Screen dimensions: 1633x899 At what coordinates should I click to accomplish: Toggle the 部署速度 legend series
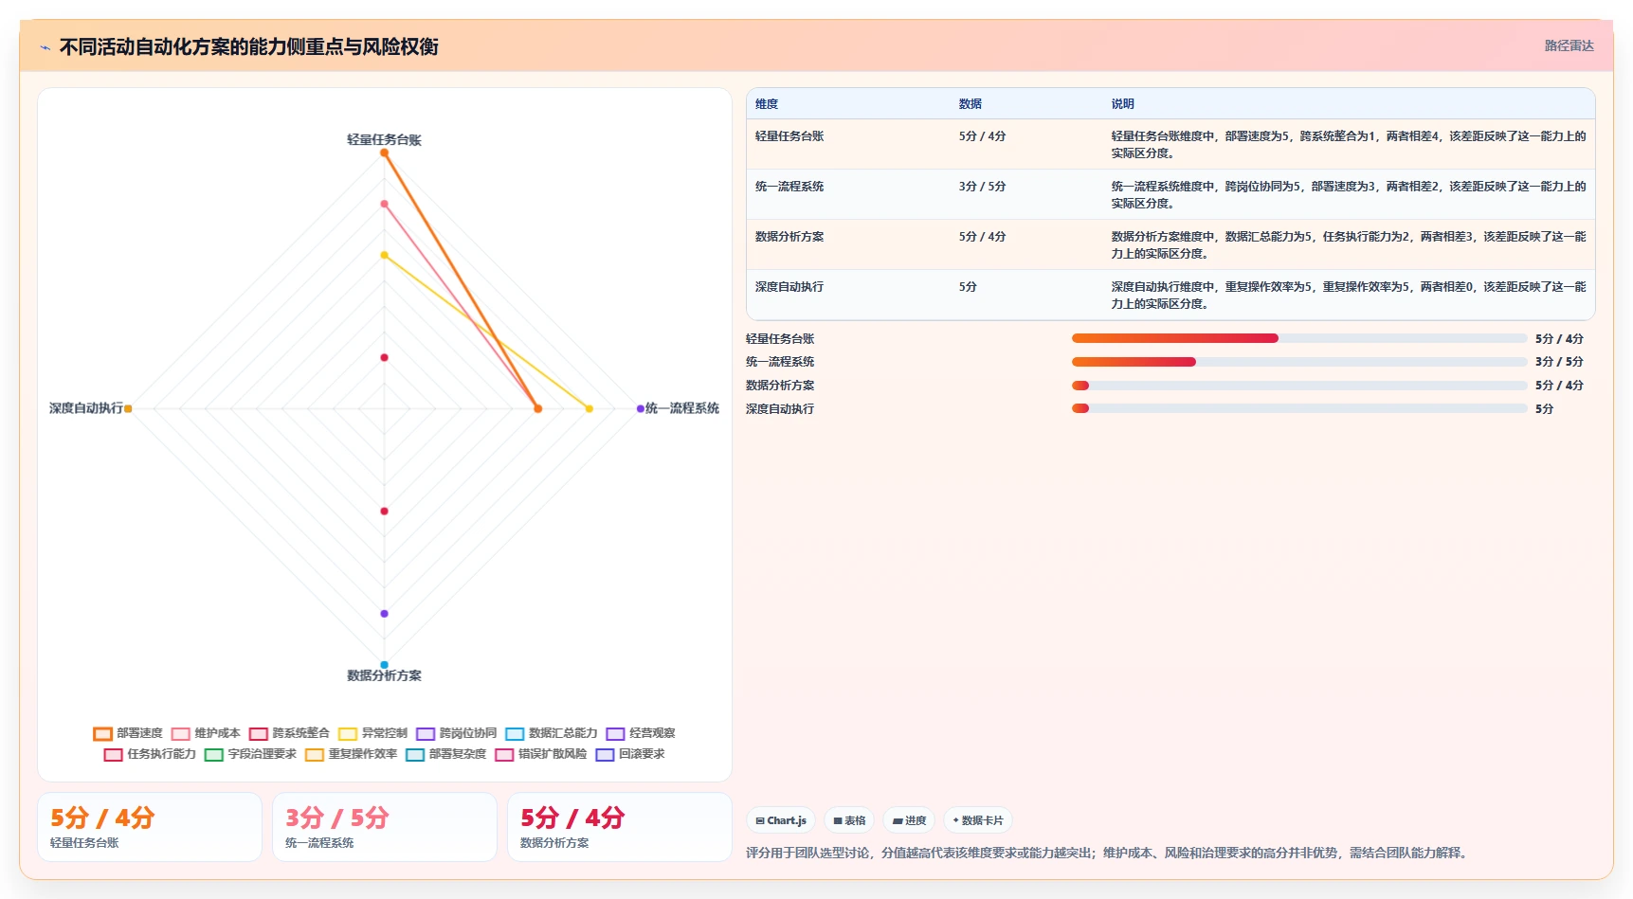pyautogui.click(x=128, y=733)
